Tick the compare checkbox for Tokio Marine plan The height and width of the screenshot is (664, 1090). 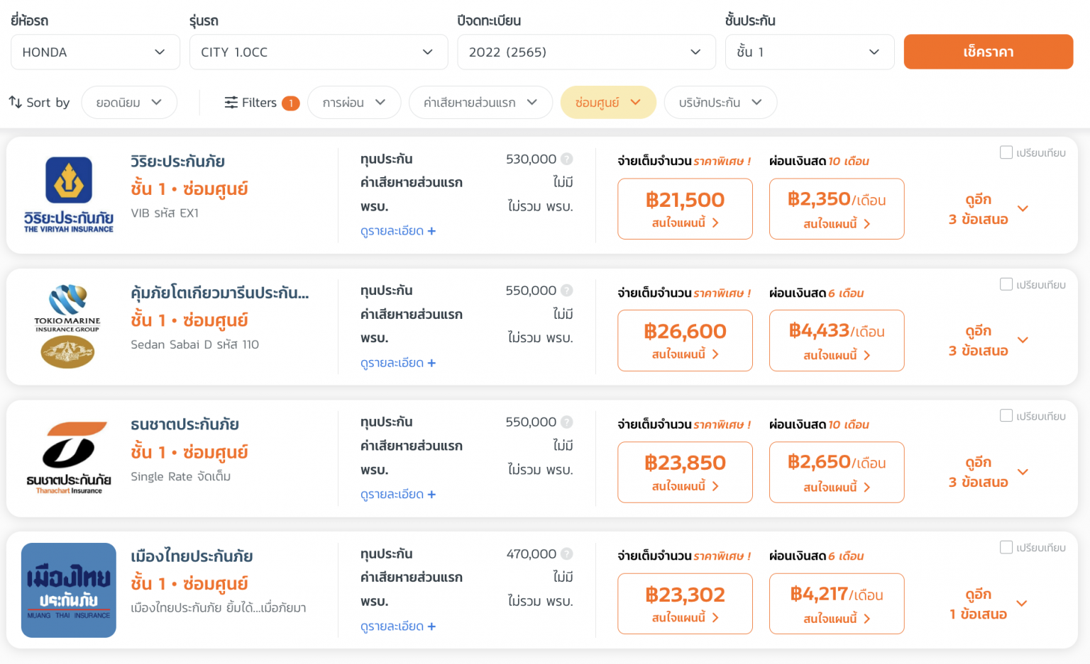pos(1006,284)
